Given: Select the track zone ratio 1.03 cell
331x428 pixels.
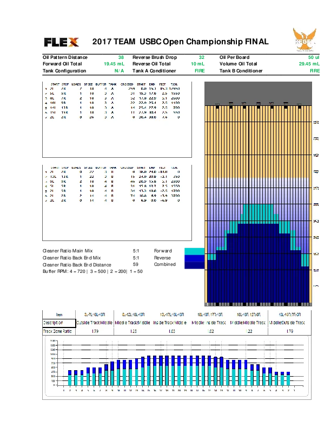Looking at the screenshot, I should (172, 331).
